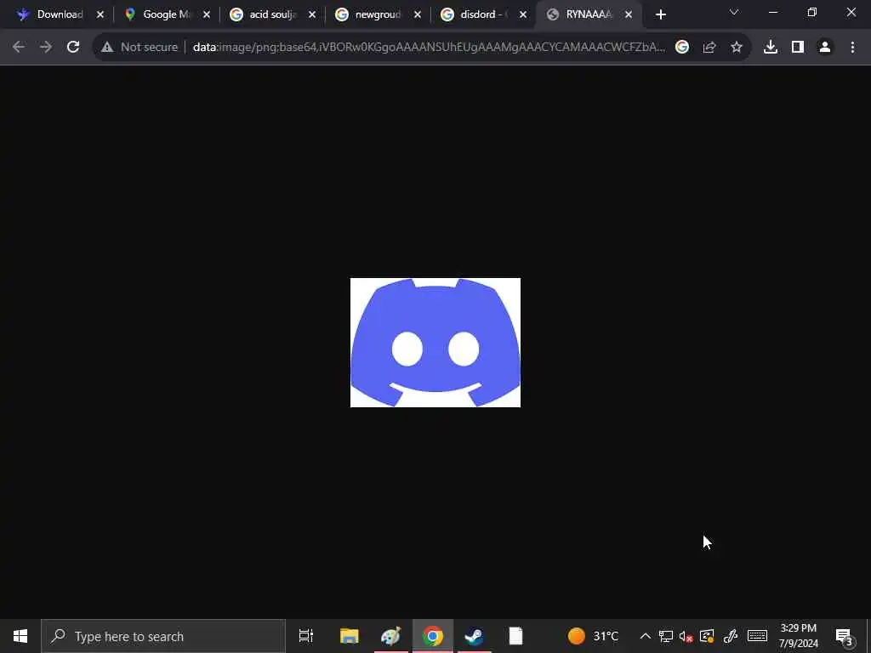This screenshot has width=871, height=653.
Task: Reload the current page
Action: (x=73, y=48)
